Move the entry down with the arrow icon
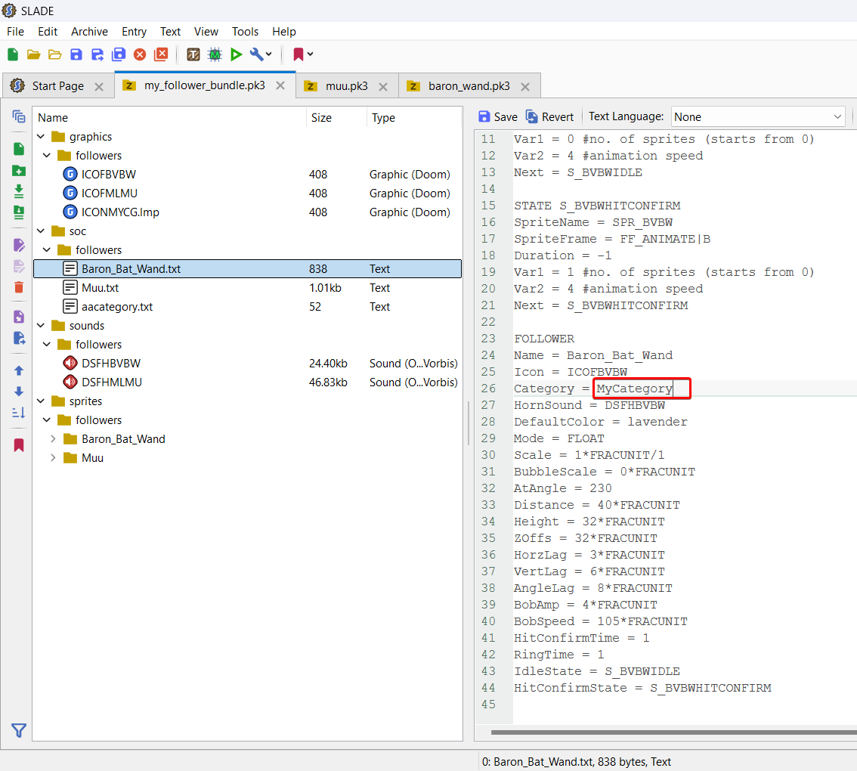Viewport: 857px width, 771px height. pos(19,392)
